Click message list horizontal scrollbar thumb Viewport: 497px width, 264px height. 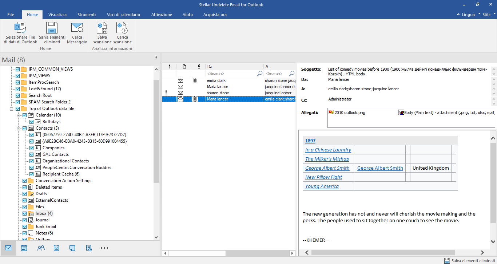197,253
